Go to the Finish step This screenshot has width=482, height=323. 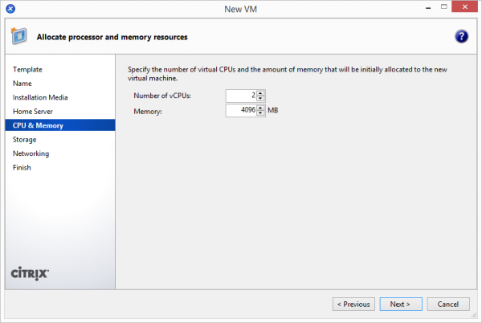[22, 167]
